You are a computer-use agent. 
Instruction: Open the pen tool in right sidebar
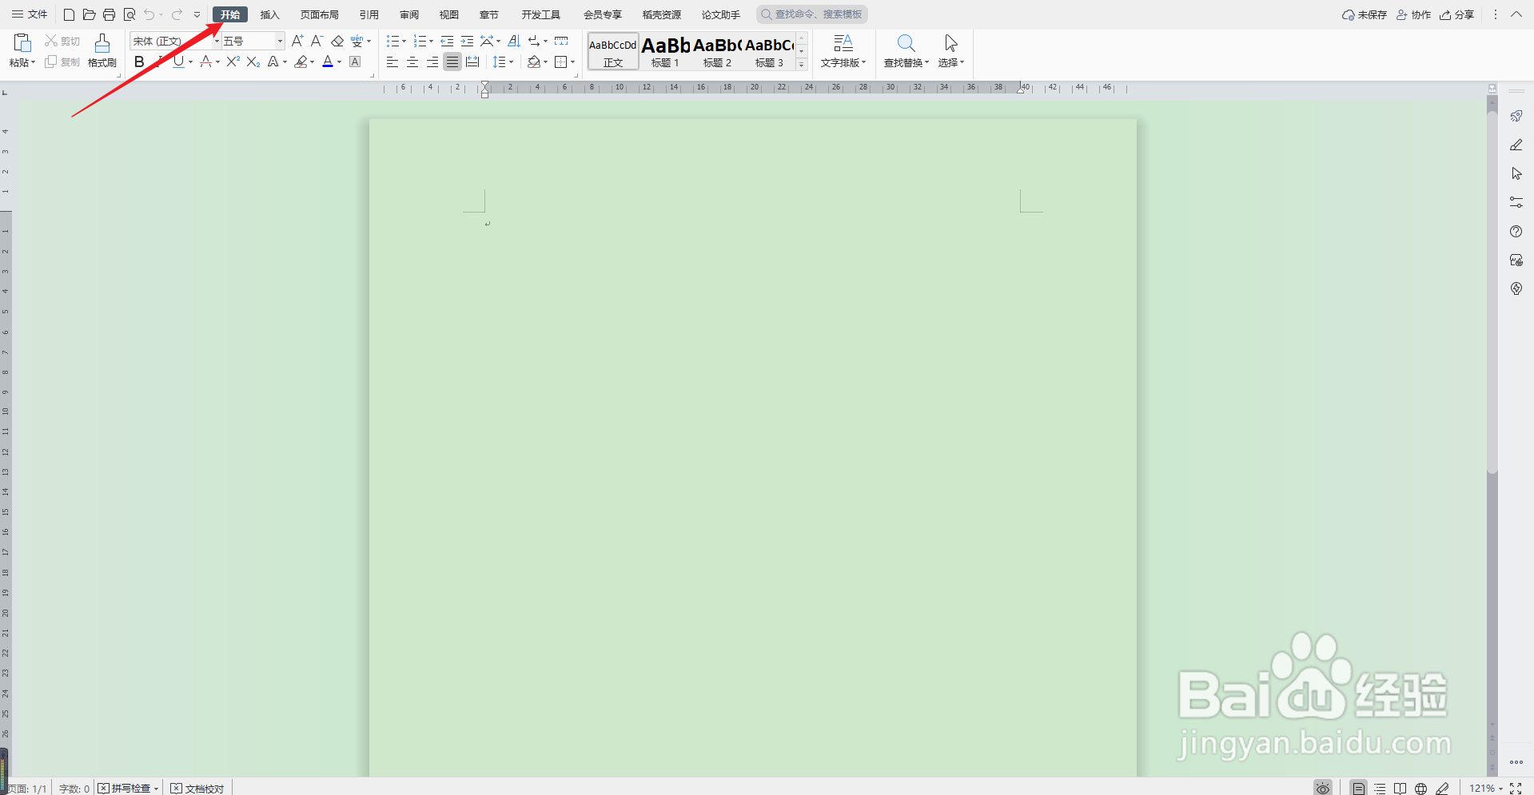click(1516, 145)
